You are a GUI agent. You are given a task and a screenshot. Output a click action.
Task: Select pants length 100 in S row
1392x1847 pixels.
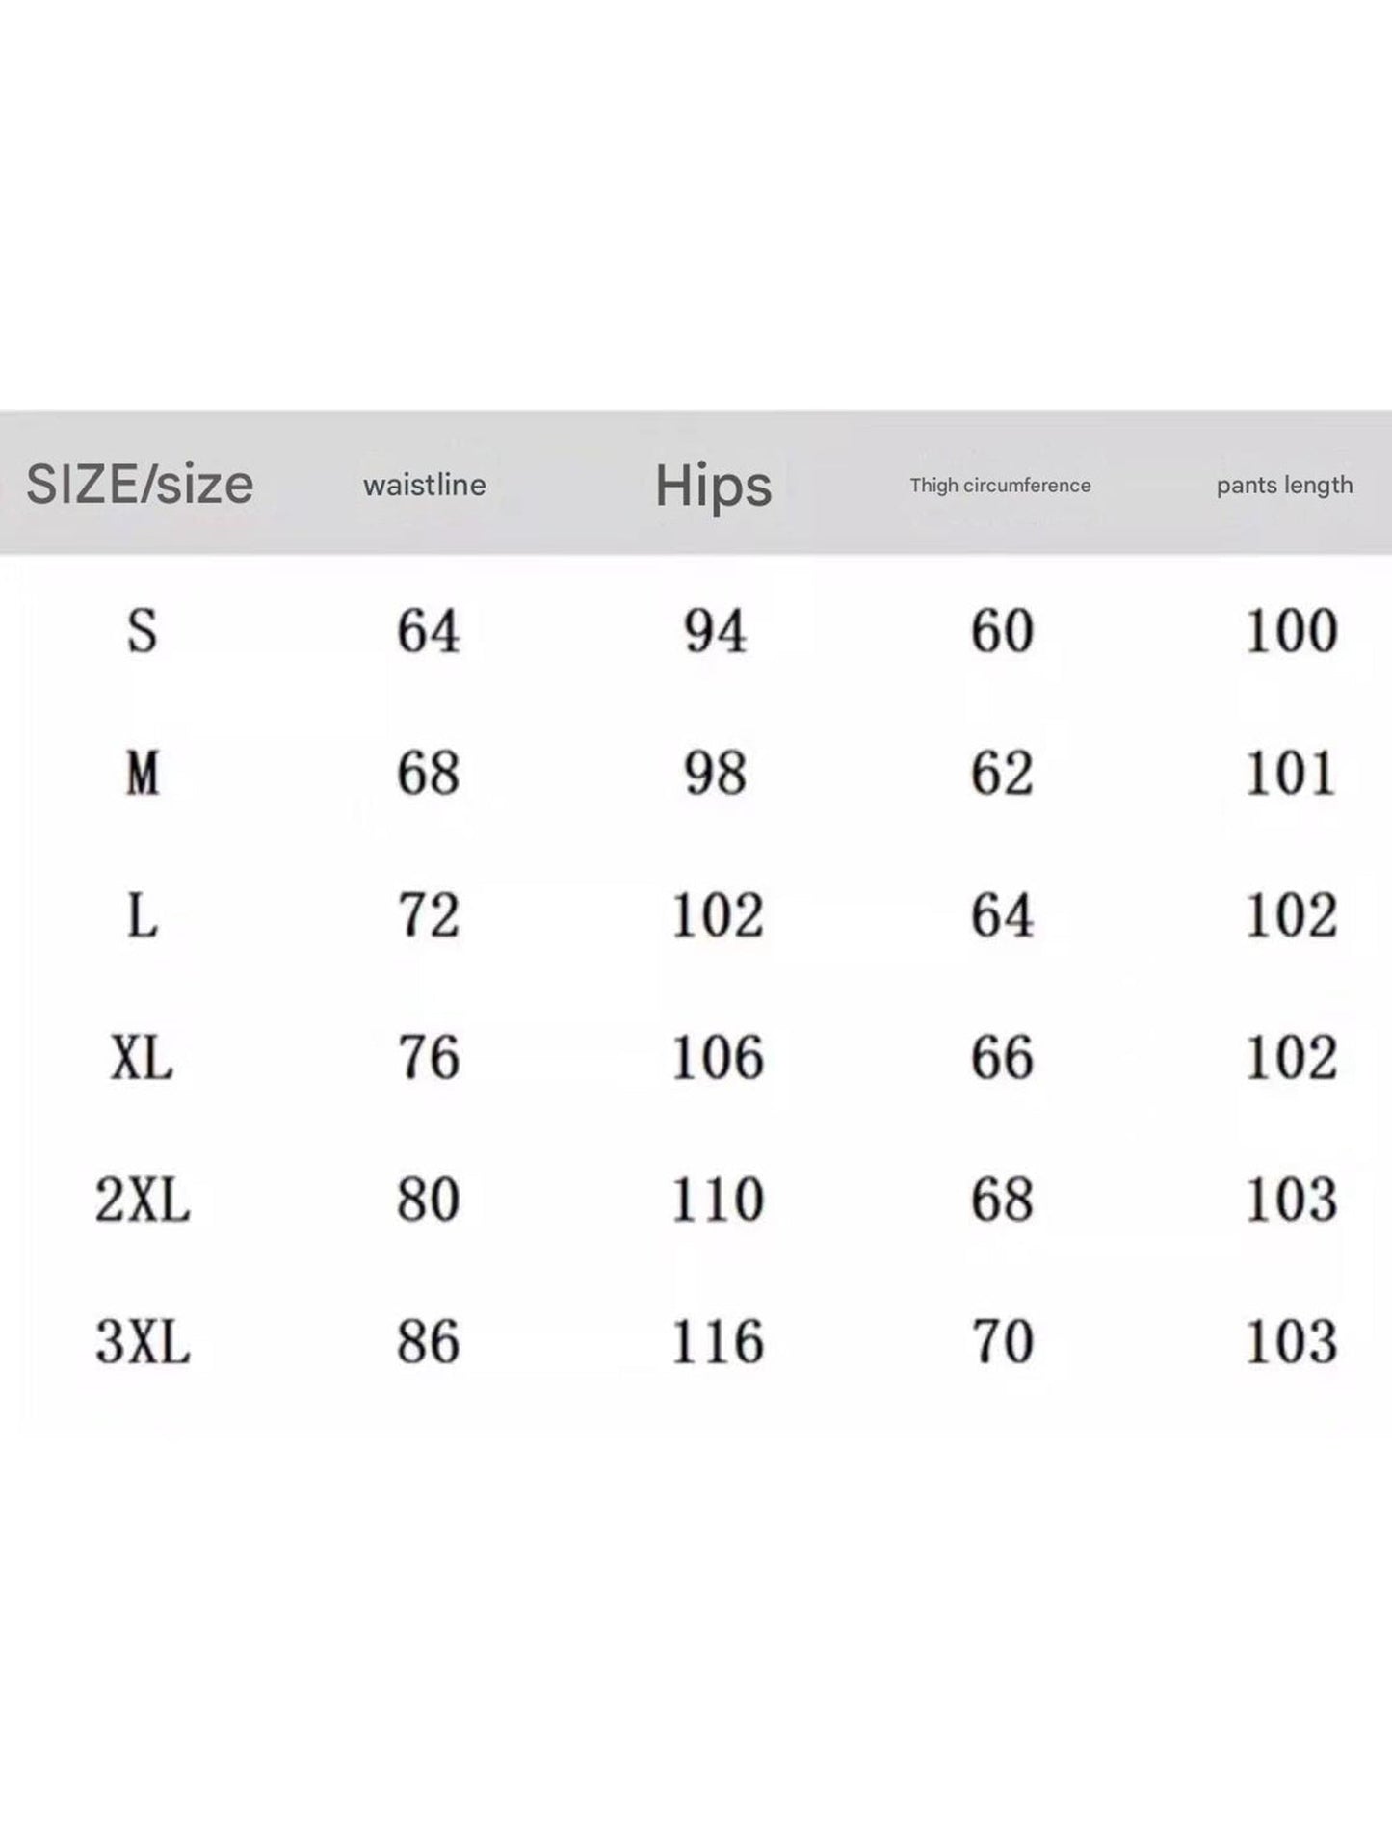point(1291,632)
